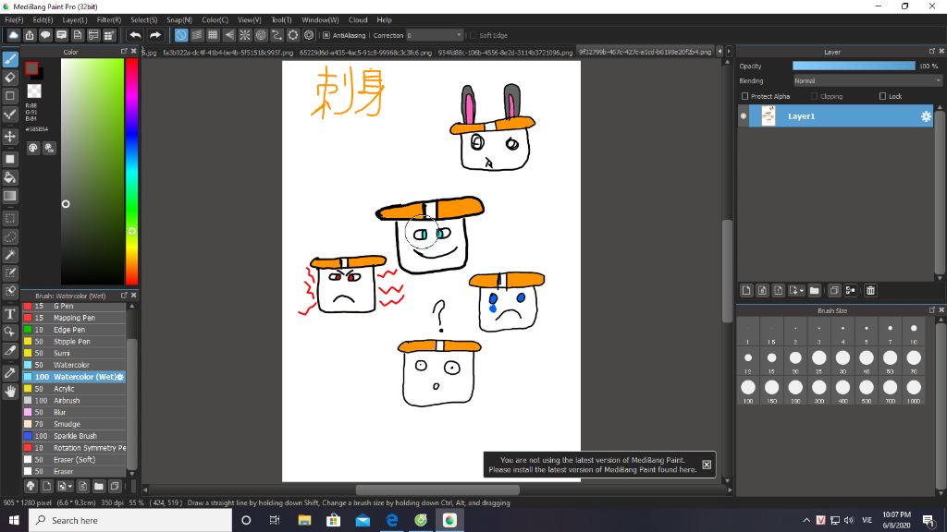Enable the concentric circle snap icon
The height and width of the screenshot is (532, 947).
tap(261, 35)
